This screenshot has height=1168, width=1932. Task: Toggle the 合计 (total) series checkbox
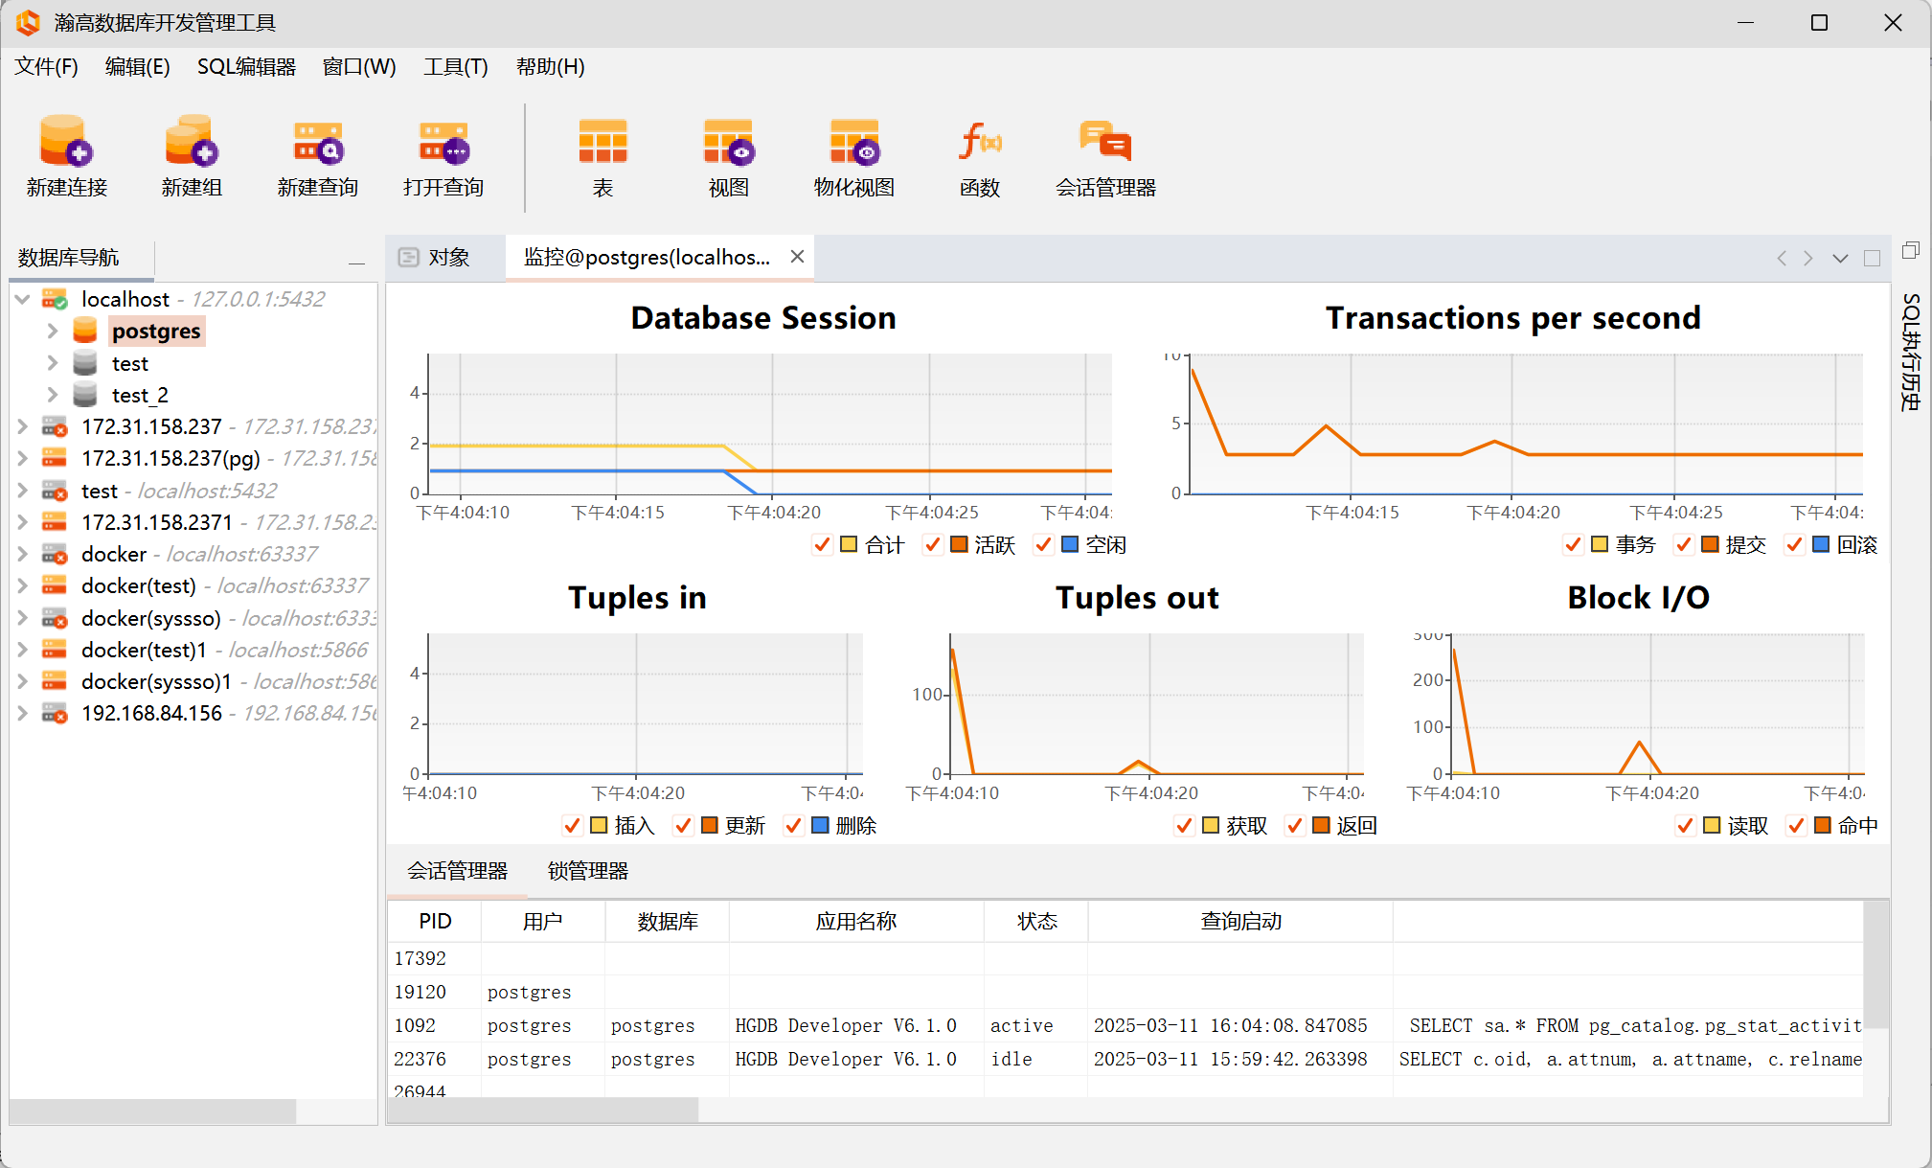point(821,545)
